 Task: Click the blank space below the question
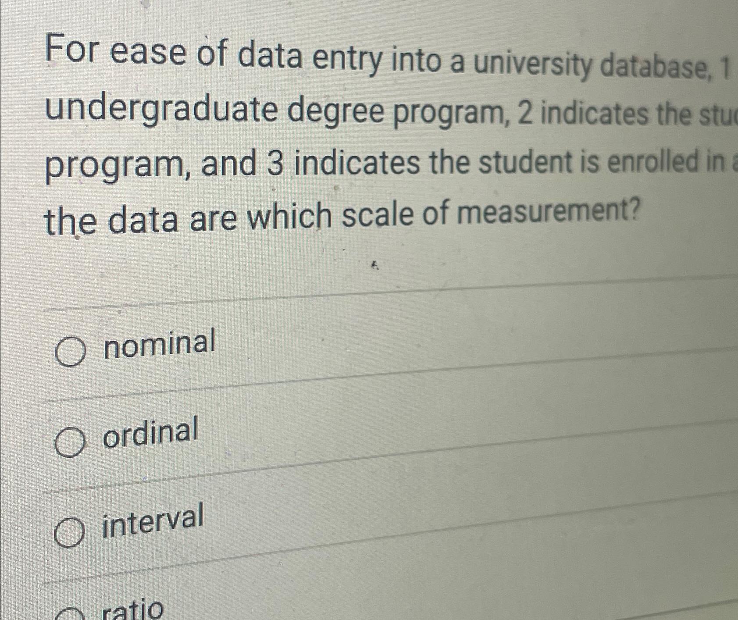coord(351,259)
